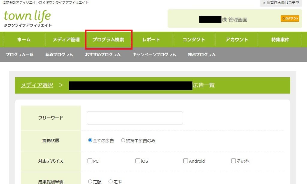
Task: Open 新着プログラム in the submenu
Action: [59, 55]
